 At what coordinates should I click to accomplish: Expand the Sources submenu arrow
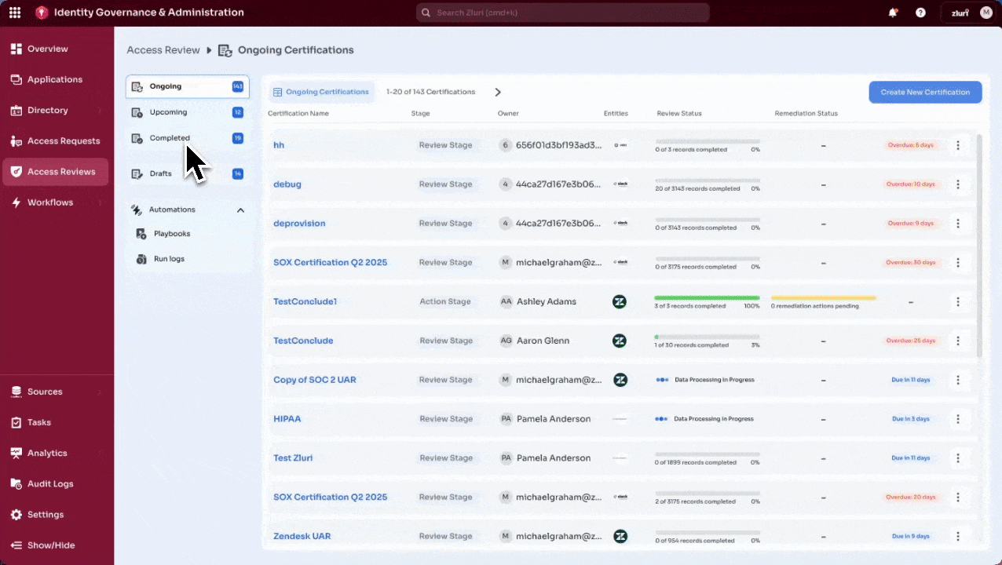pyautogui.click(x=100, y=392)
